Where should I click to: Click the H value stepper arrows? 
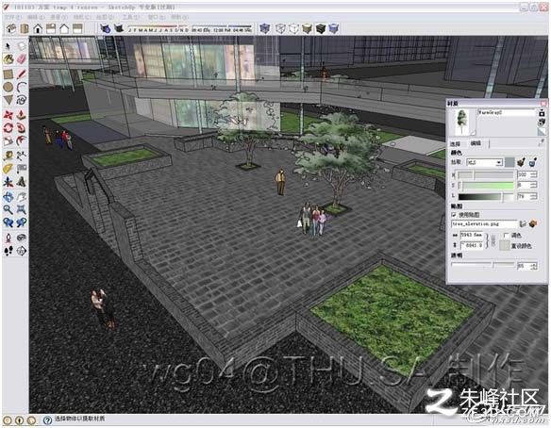point(534,174)
